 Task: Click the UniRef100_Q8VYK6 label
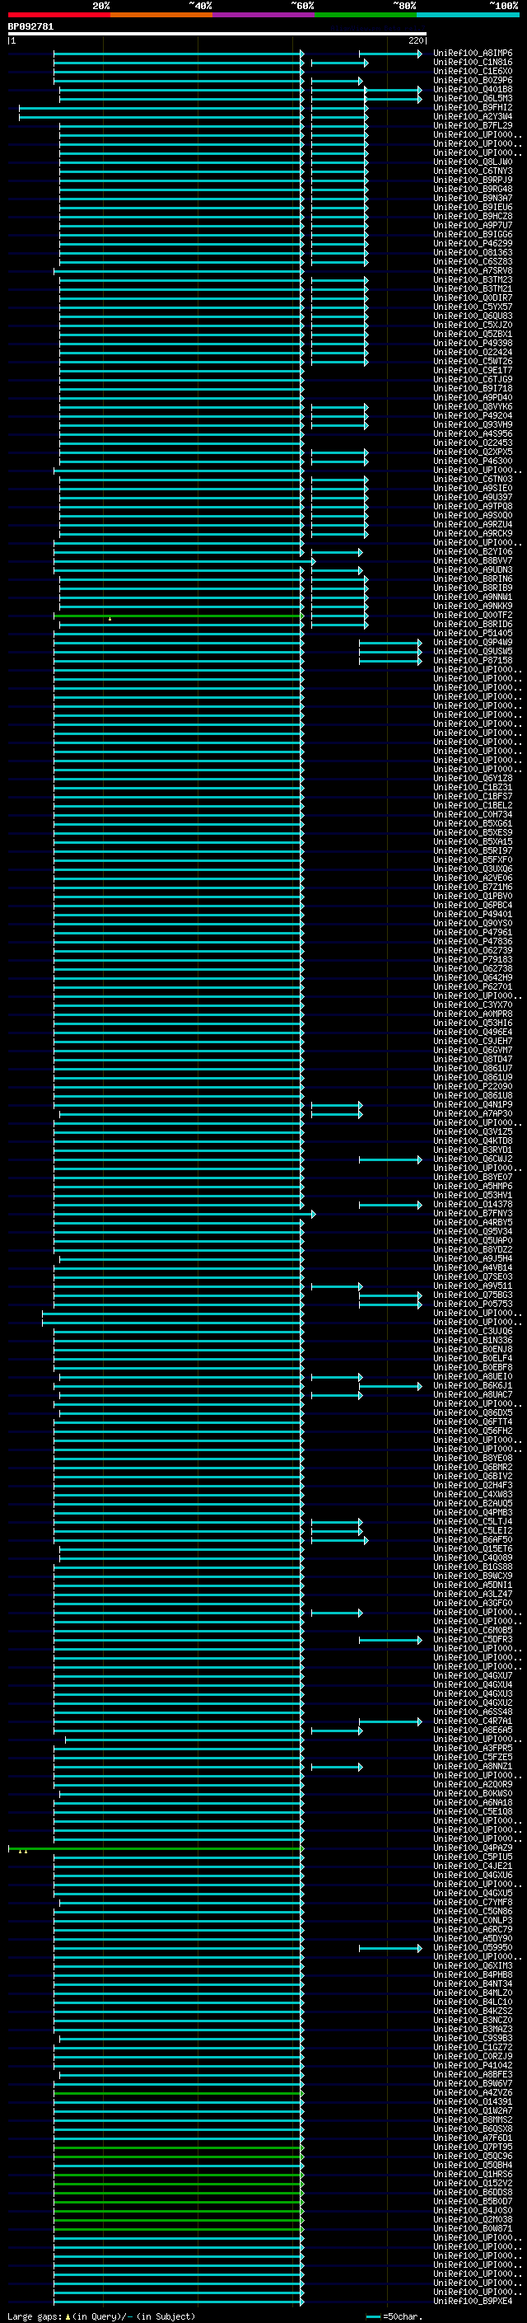pos(473,407)
